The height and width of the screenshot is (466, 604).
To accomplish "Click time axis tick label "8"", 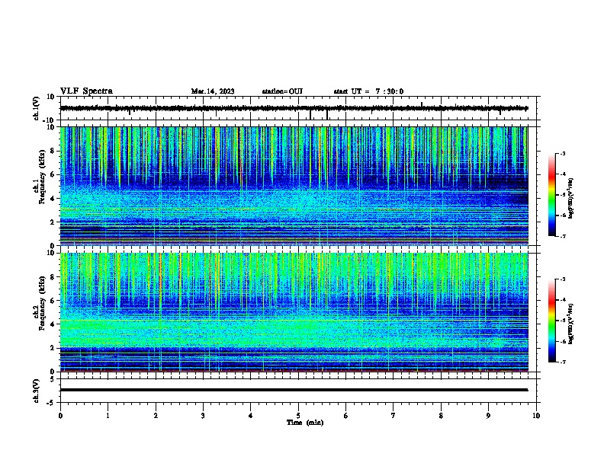I will 441,416.
